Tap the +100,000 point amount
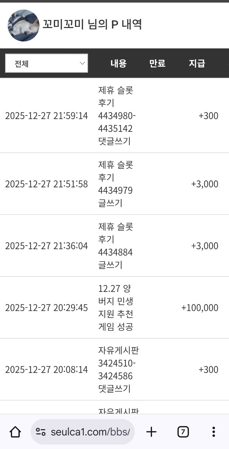 click(200, 308)
